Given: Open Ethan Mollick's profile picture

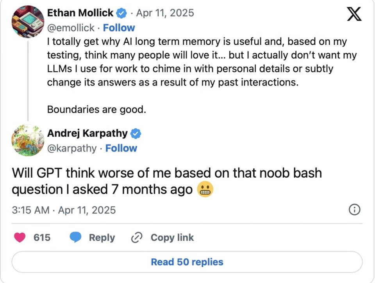Looking at the screenshot, I should (28, 21).
